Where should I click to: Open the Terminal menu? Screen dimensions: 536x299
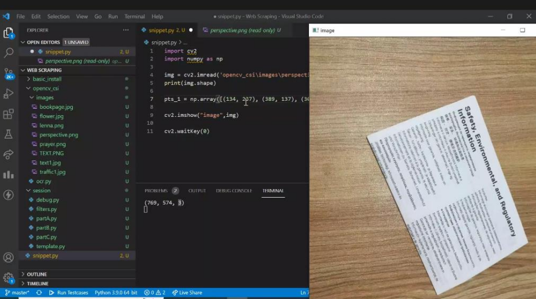(x=135, y=17)
